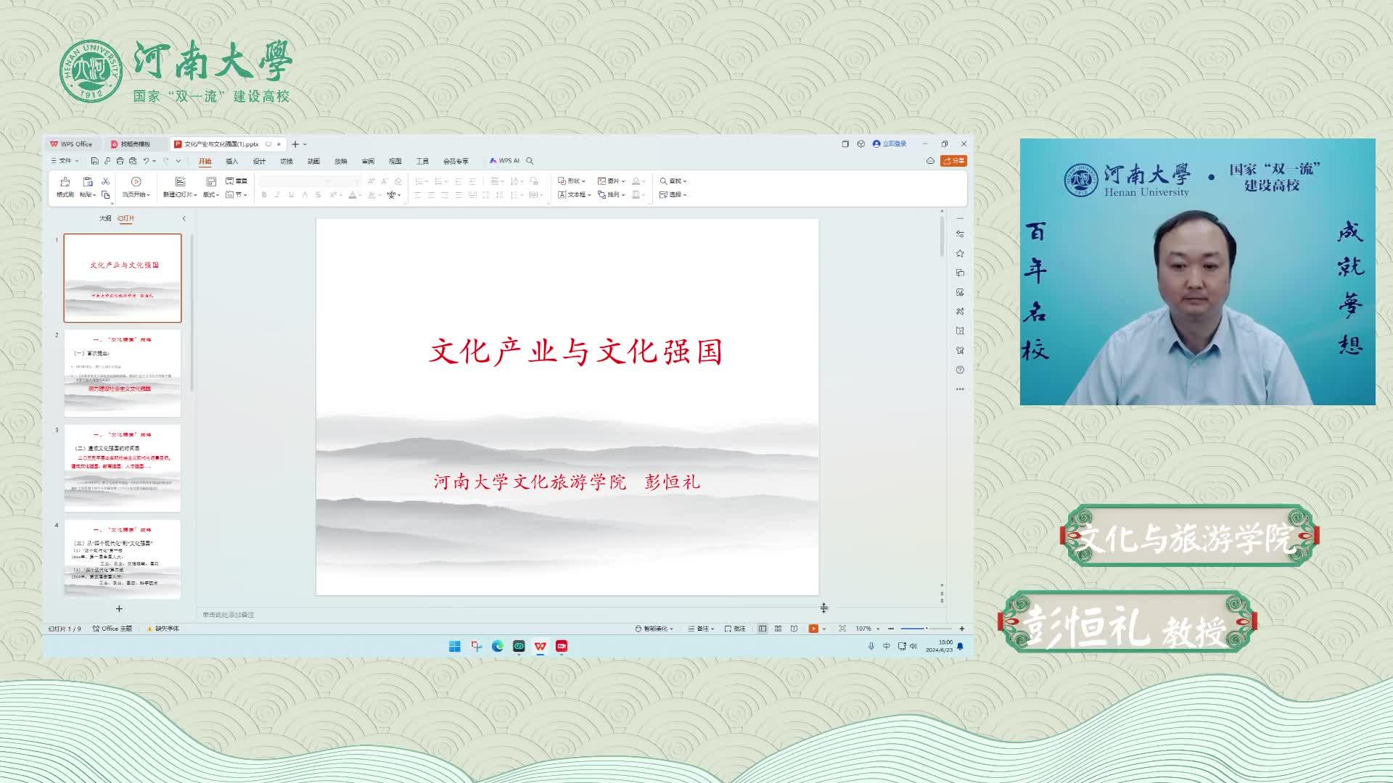Image resolution: width=1393 pixels, height=783 pixels.
Task: Open the Arrange (排列) dropdown
Action: click(611, 194)
